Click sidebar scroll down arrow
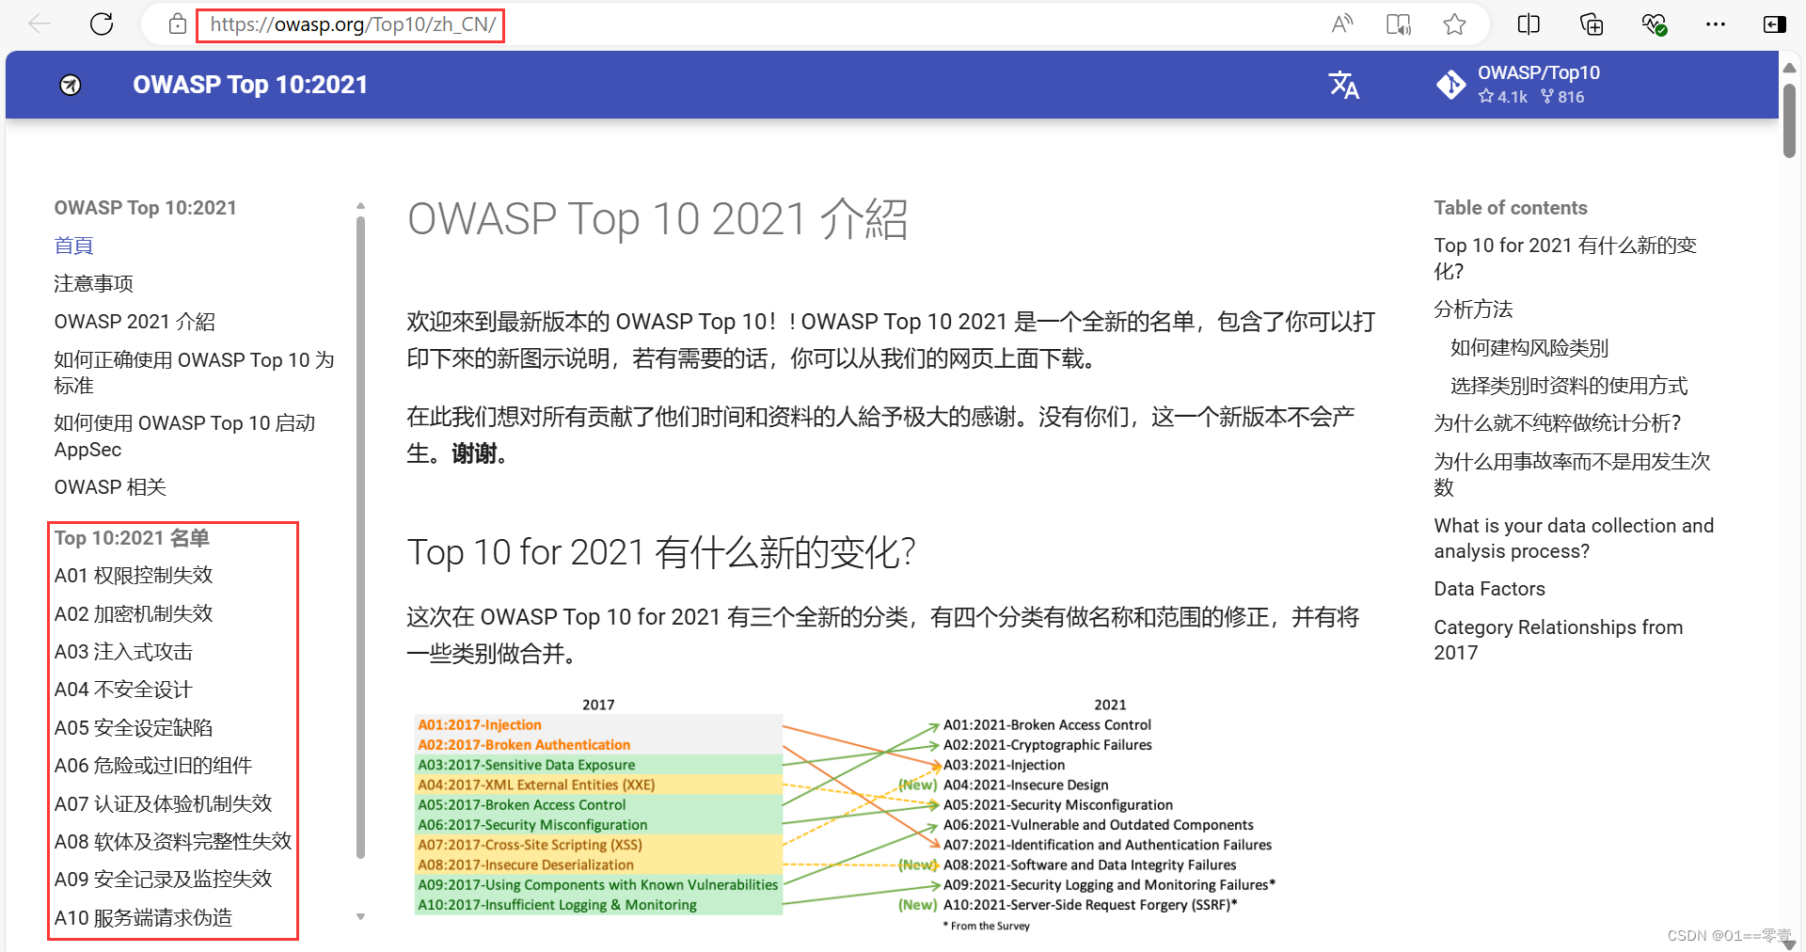Image resolution: width=1806 pixels, height=952 pixels. 360,917
